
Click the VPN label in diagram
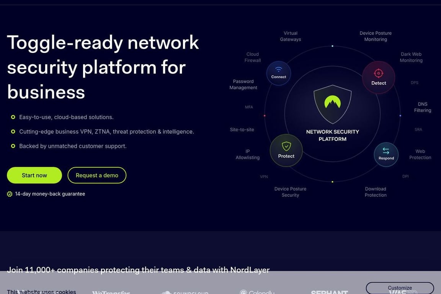point(264,177)
